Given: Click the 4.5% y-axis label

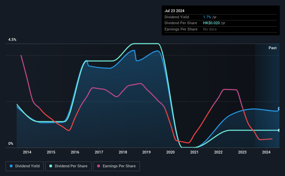Looking at the screenshot, I should pyautogui.click(x=12, y=39).
